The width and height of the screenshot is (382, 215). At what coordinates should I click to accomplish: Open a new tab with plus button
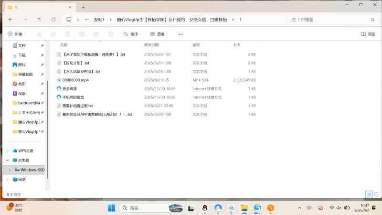click(83, 7)
